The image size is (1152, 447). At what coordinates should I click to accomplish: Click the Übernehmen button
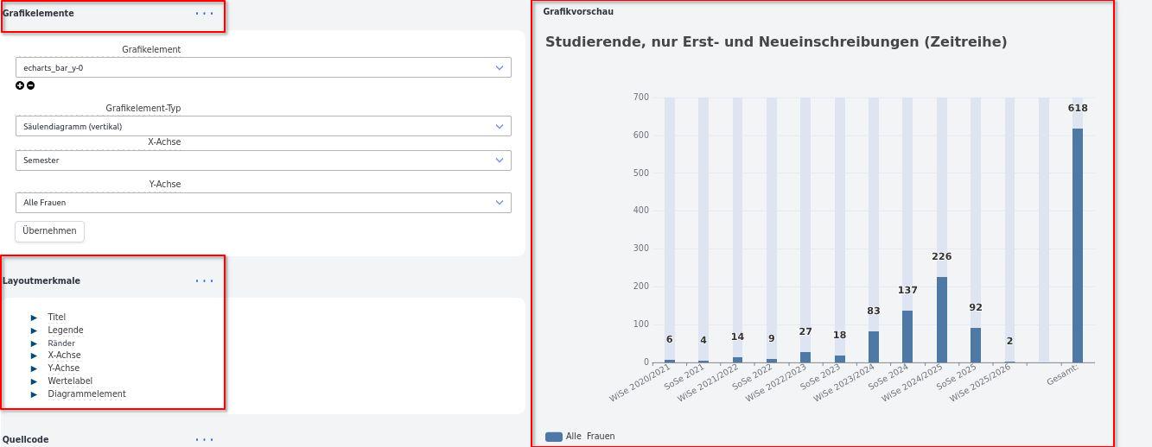pos(49,231)
